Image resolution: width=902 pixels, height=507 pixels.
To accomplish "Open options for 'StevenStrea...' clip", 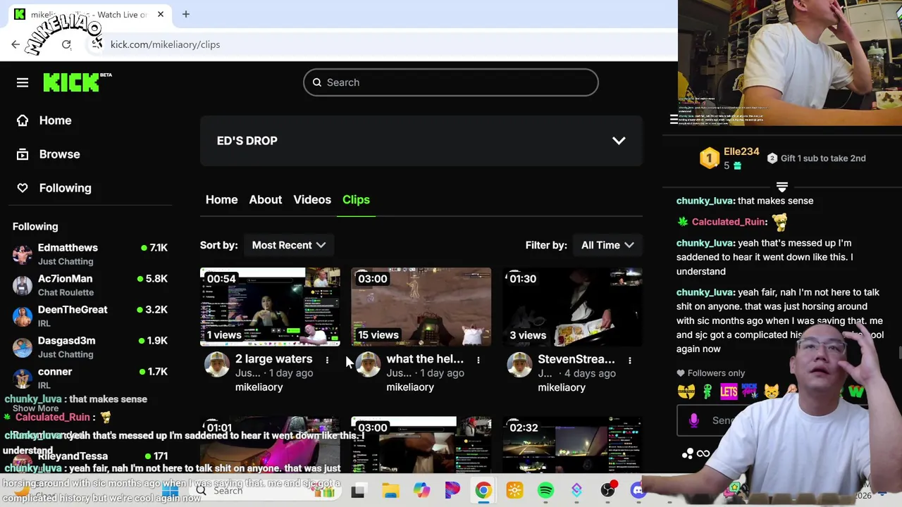I will (630, 360).
